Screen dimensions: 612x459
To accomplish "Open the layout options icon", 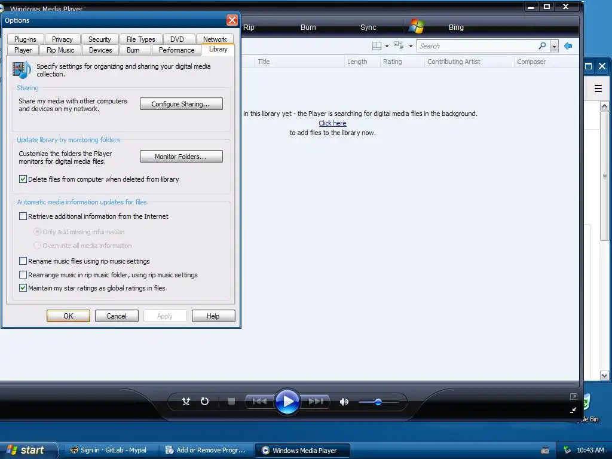I will click(377, 46).
